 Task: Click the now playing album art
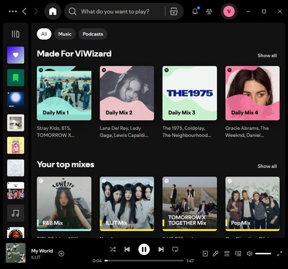[x=16, y=253]
